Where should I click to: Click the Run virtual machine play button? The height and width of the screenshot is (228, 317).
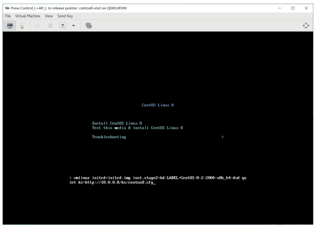(38, 26)
